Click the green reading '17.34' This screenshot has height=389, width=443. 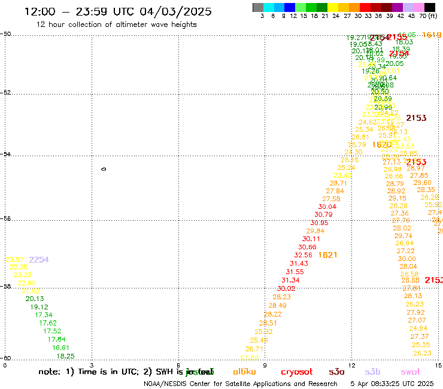44,315
